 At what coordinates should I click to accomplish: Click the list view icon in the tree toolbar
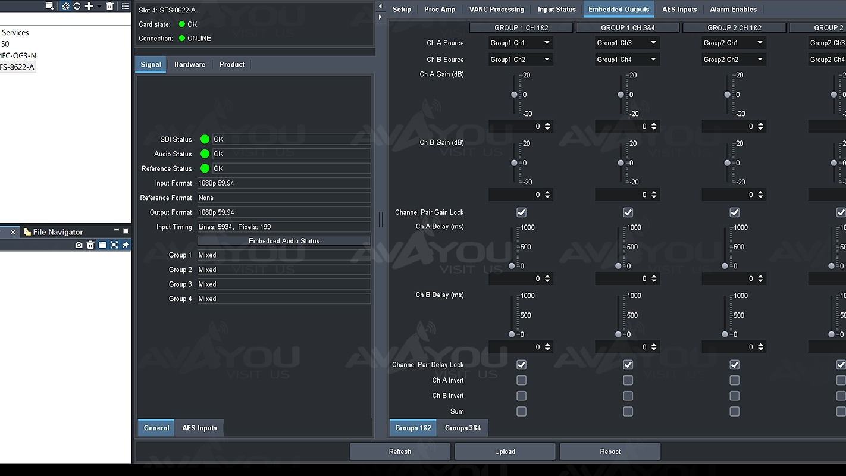click(x=125, y=6)
